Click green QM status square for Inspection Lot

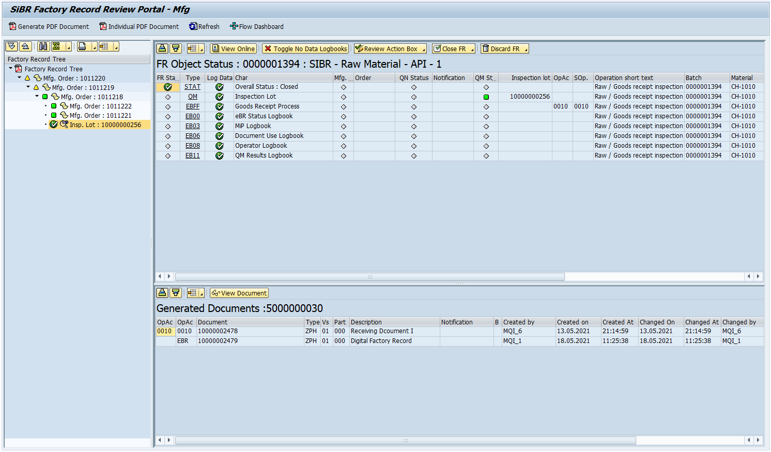pyautogui.click(x=486, y=97)
